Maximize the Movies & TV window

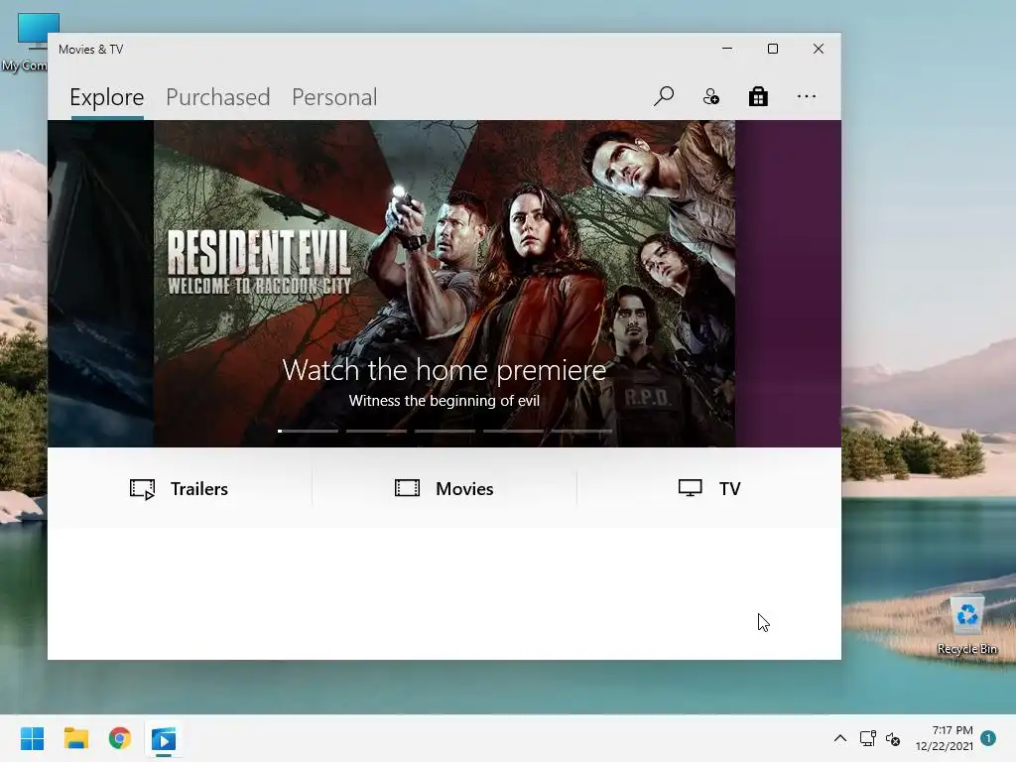pos(772,49)
